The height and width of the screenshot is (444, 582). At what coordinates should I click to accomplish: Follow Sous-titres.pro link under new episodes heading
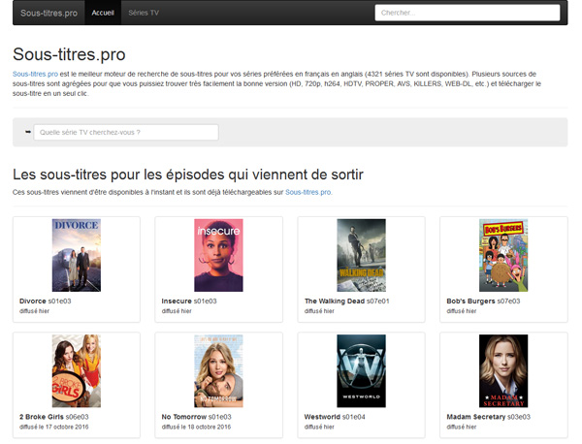point(308,192)
